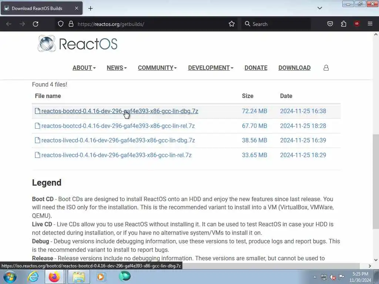Click file icon beside bootcd dbg.7z
Image resolution: width=379 pixels, height=284 pixels.
(37, 111)
